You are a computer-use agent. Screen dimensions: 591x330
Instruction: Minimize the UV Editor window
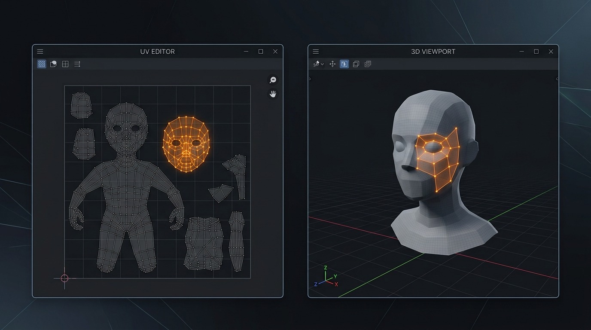click(246, 52)
